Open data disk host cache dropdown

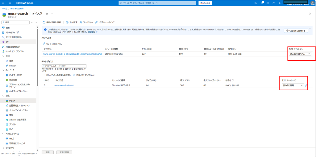coord(293,85)
